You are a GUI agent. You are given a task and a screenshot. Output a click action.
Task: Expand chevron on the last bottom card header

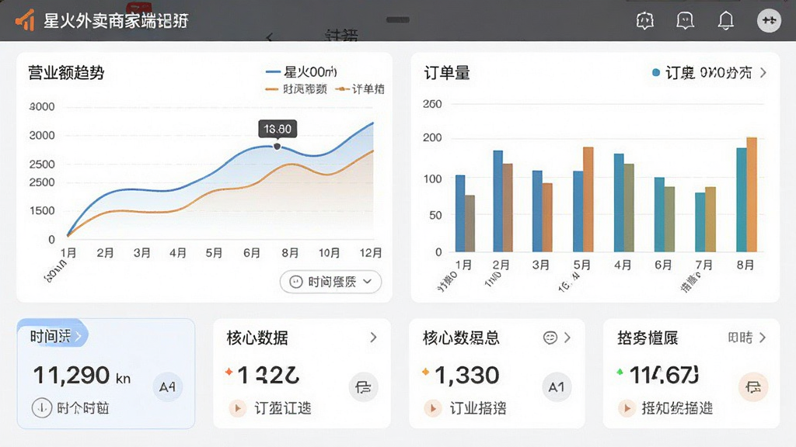[x=762, y=338]
